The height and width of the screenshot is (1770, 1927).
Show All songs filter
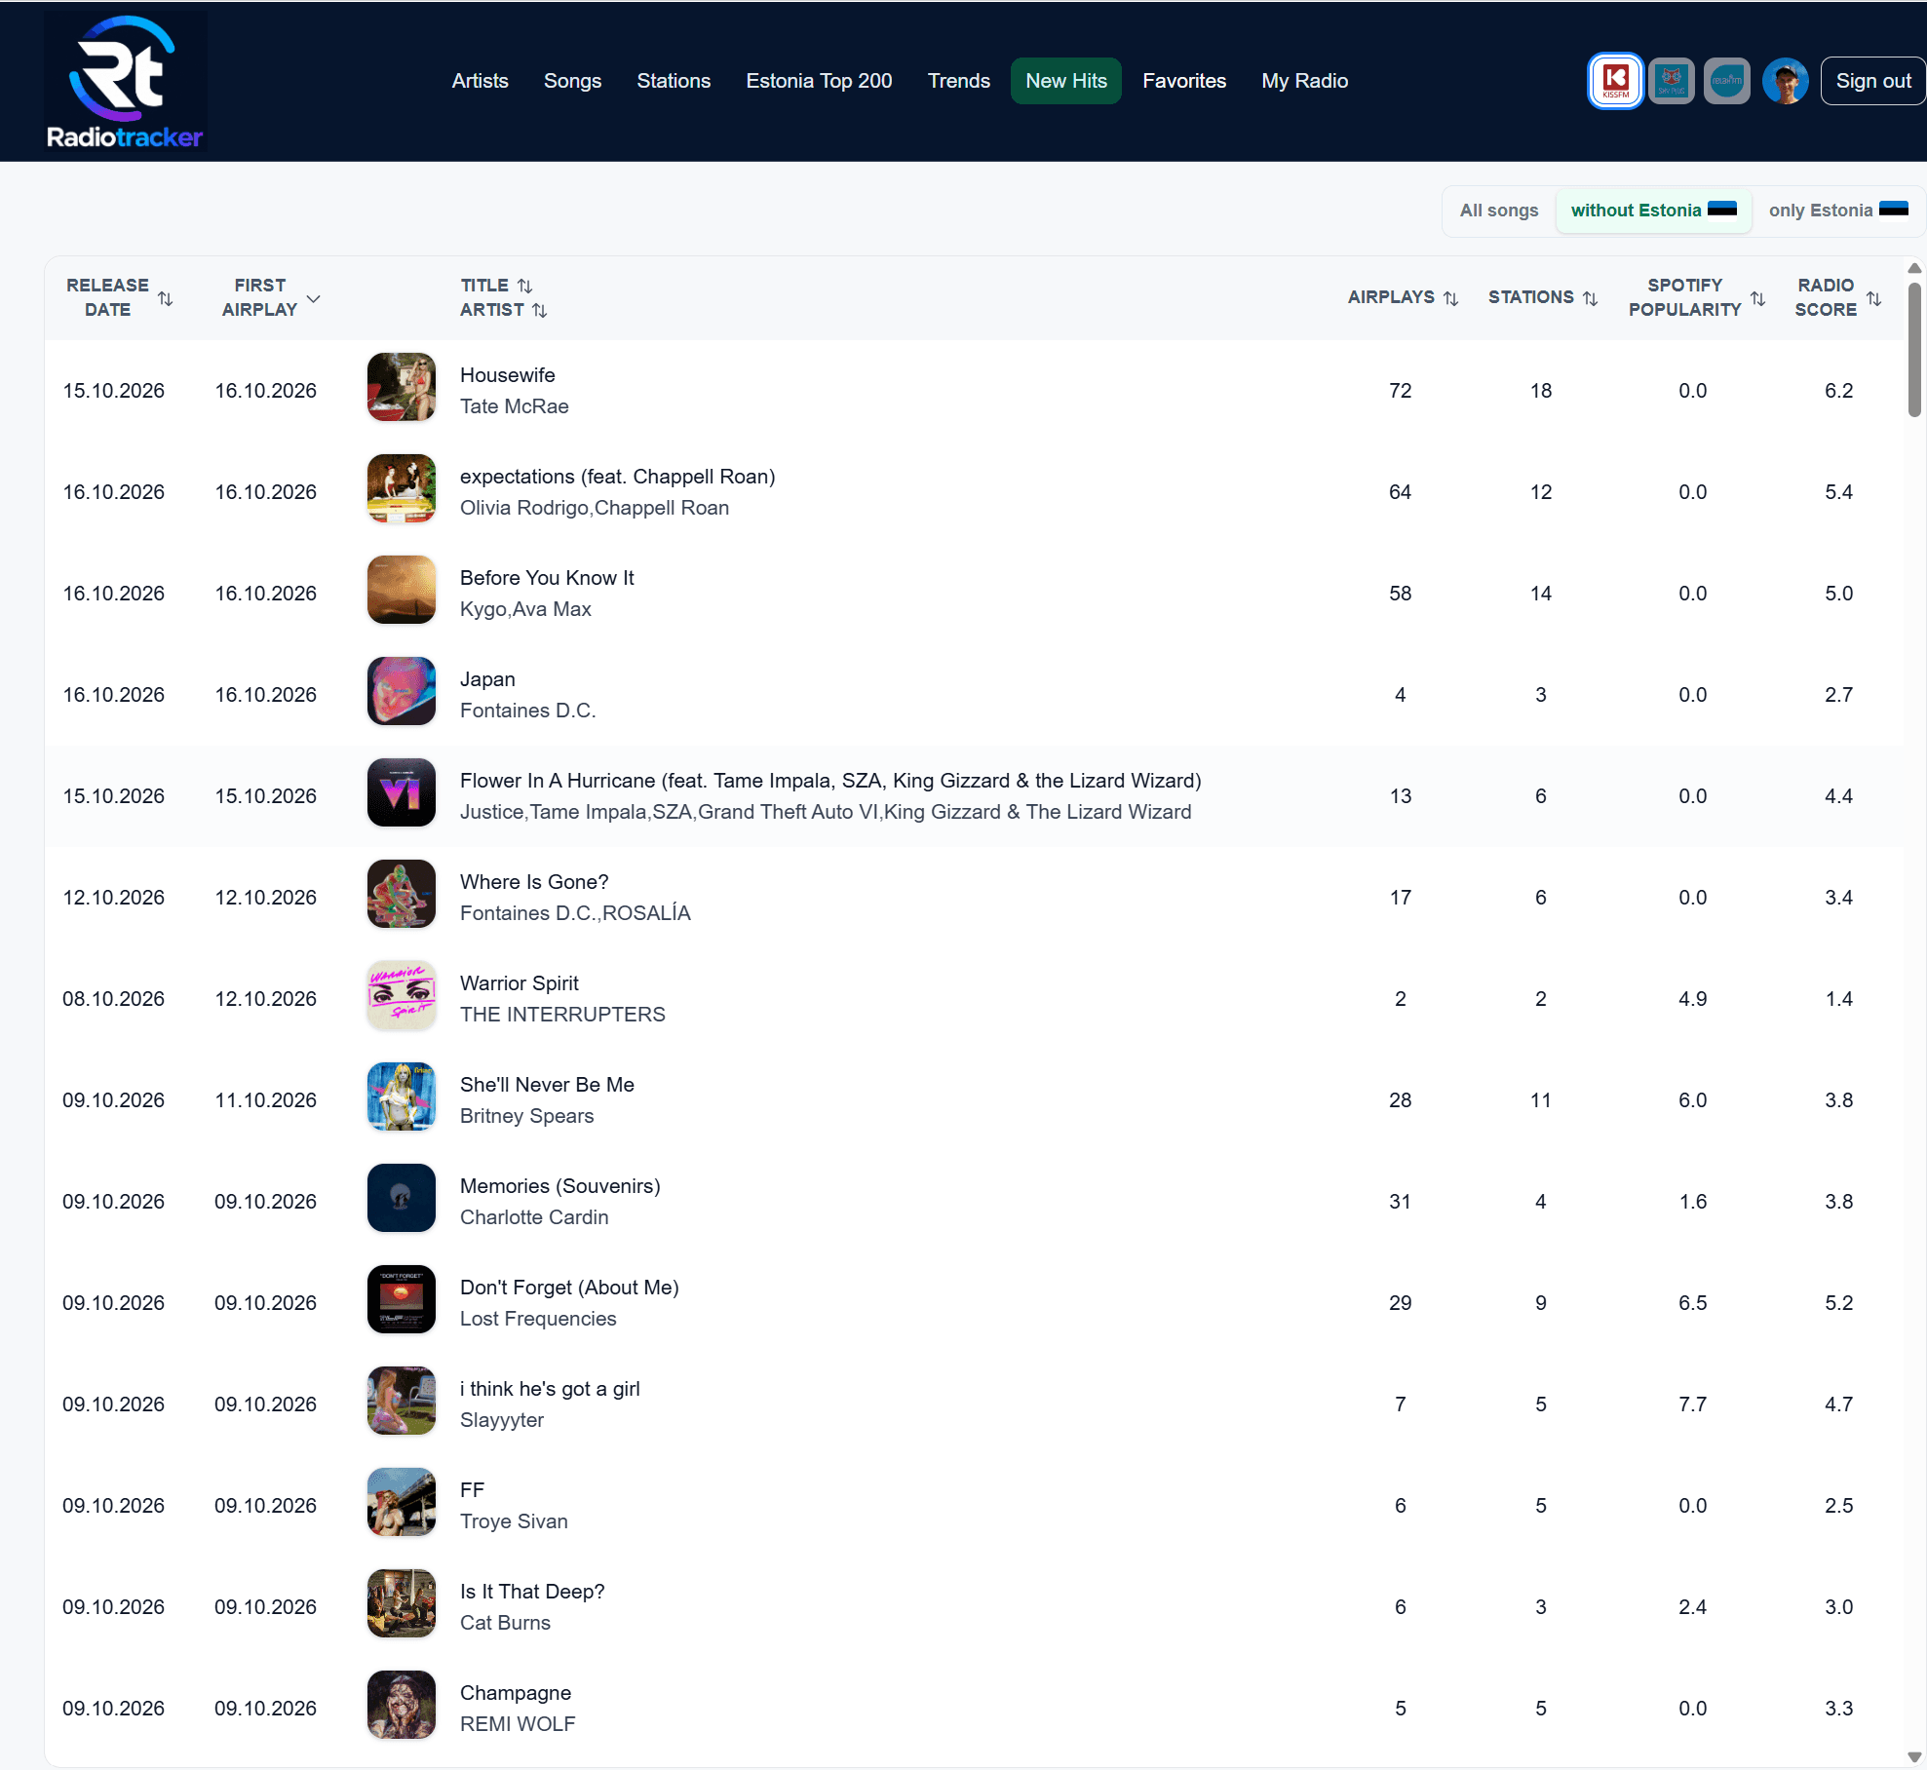1498,211
